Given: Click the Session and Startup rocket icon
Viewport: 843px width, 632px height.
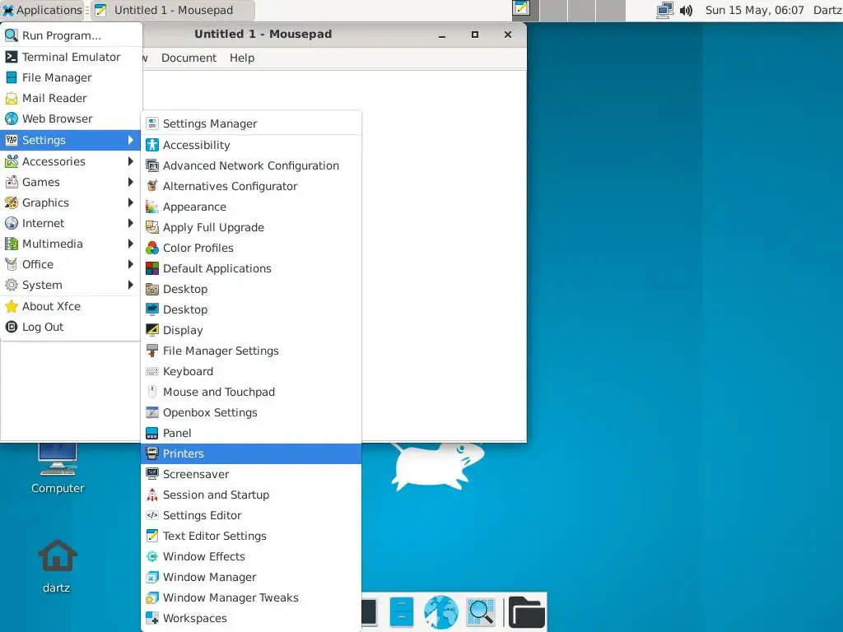Looking at the screenshot, I should click(152, 495).
